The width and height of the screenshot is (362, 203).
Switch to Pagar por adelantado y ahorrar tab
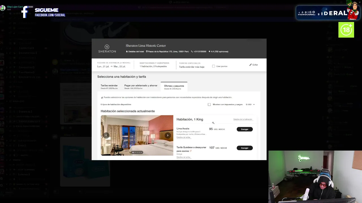(141, 87)
